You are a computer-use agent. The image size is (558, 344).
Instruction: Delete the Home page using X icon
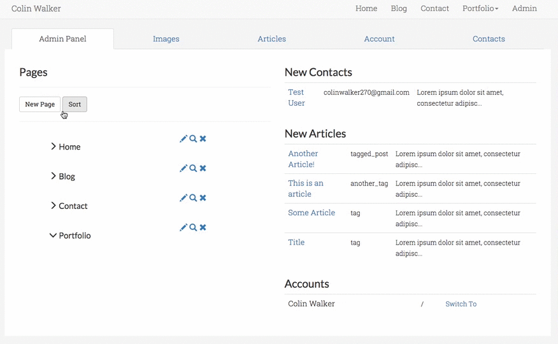pyautogui.click(x=203, y=139)
